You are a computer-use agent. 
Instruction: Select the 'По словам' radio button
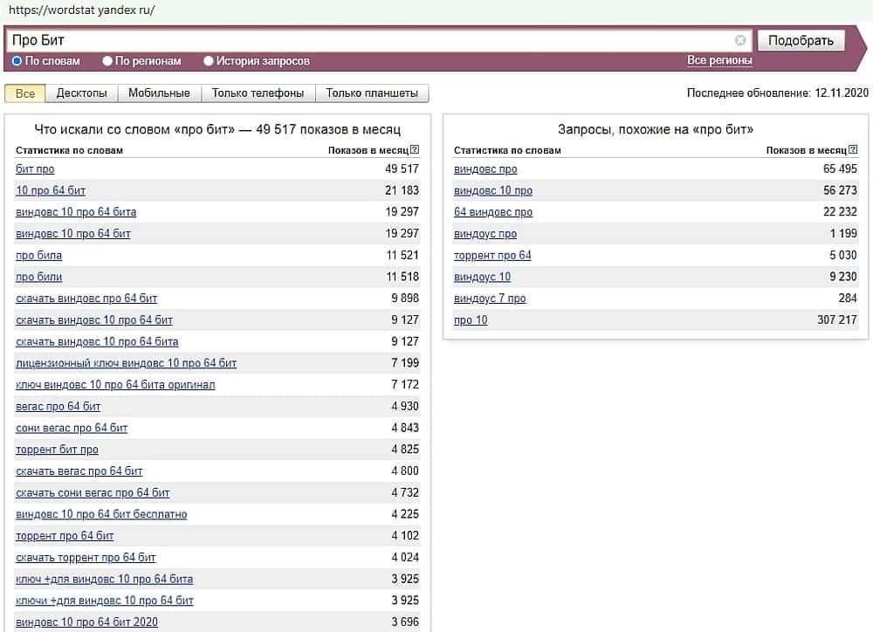(17, 61)
